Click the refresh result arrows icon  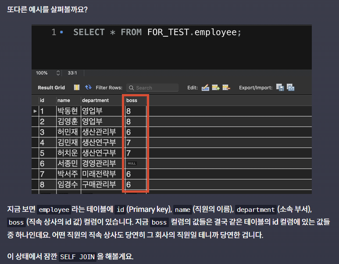click(x=88, y=87)
